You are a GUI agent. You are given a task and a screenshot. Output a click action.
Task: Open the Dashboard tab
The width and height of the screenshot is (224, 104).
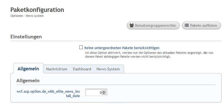pos(82,69)
